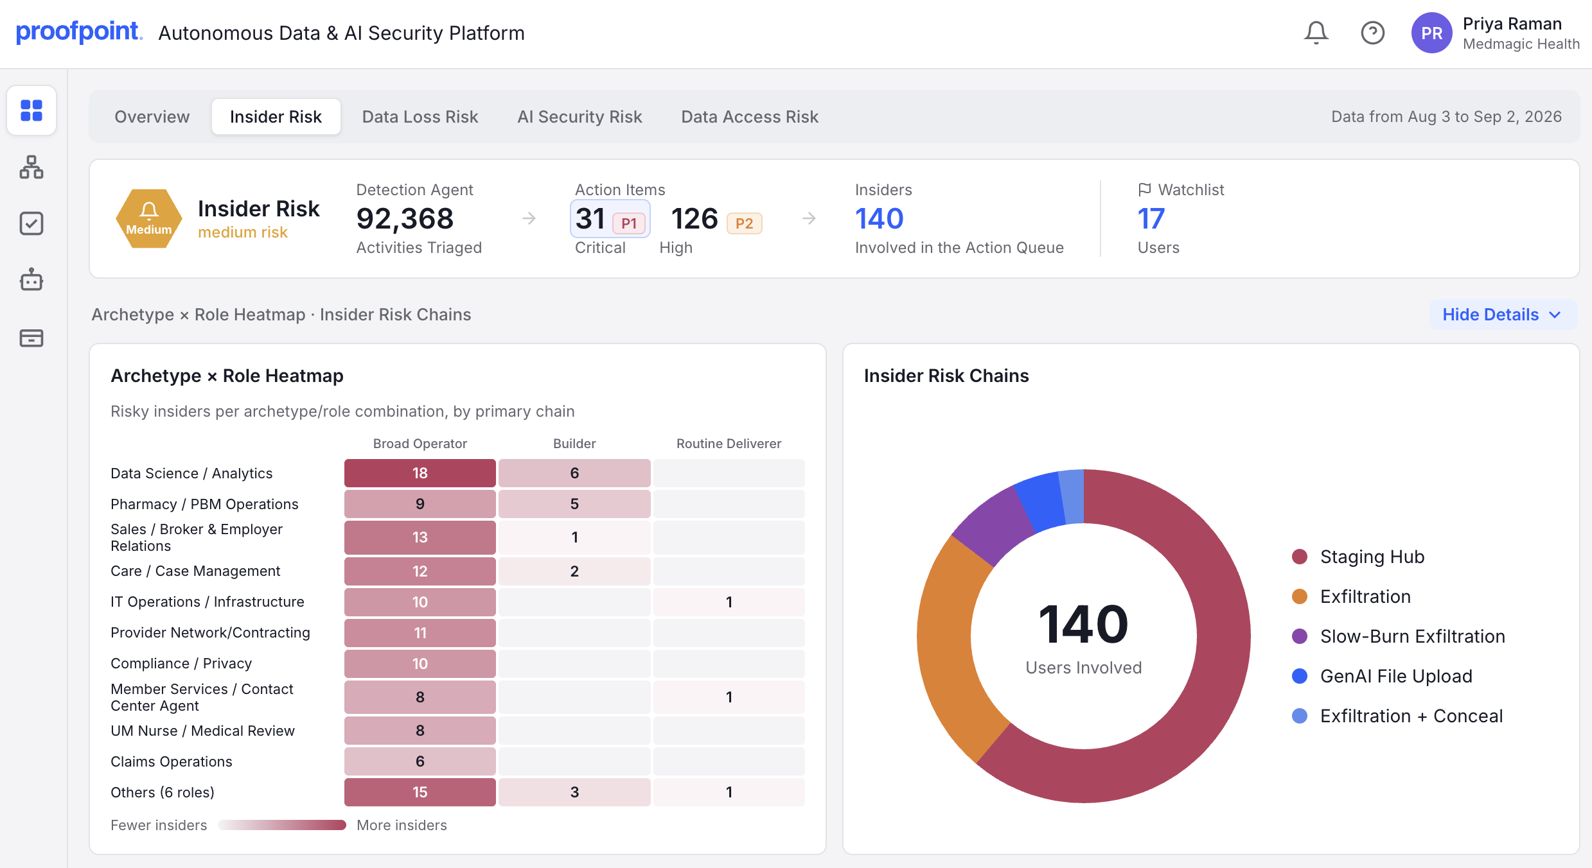The height and width of the screenshot is (868, 1592).
Task: Click the Builder column header
Action: [x=574, y=444]
